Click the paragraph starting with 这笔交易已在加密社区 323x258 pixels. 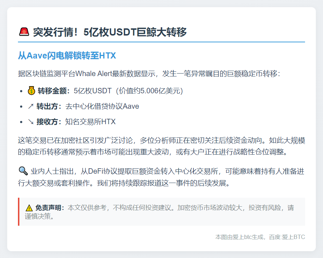[x=161, y=146]
